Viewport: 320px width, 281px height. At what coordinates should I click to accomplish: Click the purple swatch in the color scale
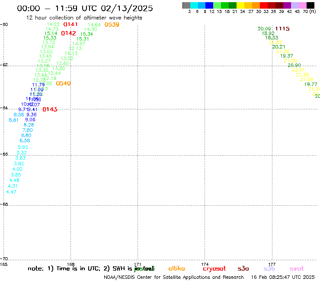pyautogui.click(x=287, y=5)
